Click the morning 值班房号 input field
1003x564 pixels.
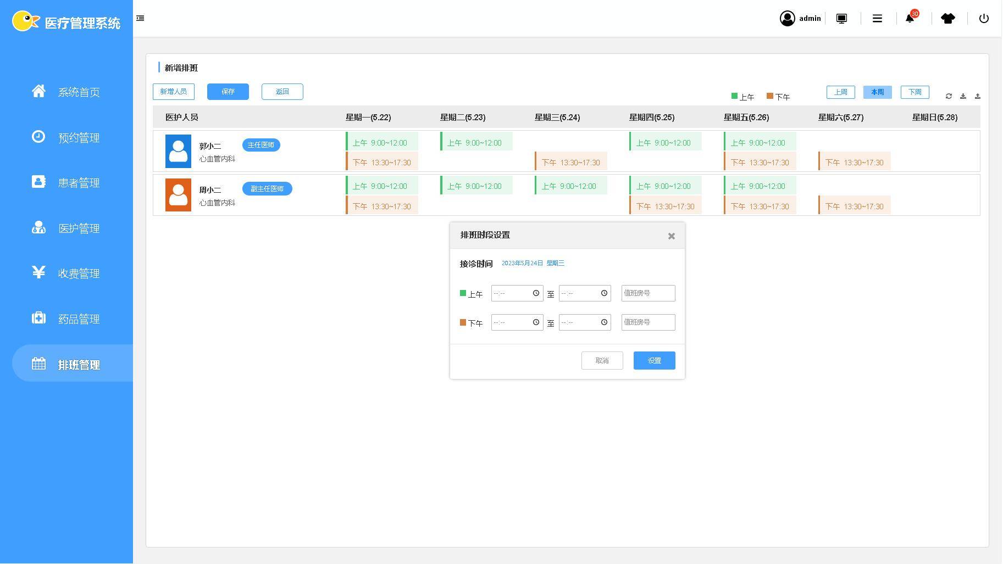click(648, 293)
